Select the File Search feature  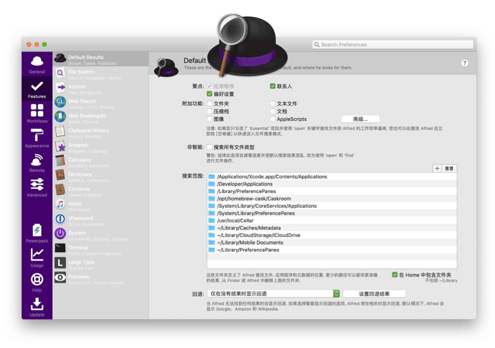[x=101, y=74]
